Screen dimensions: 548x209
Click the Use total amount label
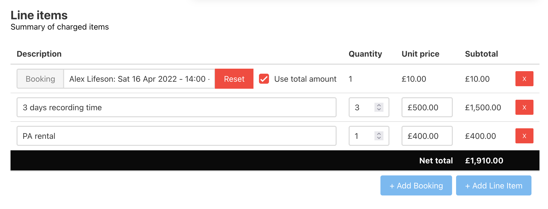click(x=305, y=79)
